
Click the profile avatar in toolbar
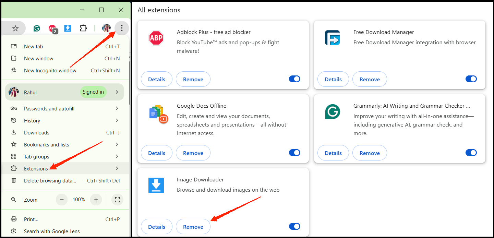coord(107,28)
